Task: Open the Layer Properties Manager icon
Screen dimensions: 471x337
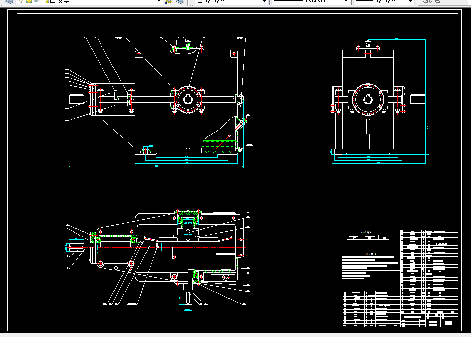Action: [x=9, y=1]
